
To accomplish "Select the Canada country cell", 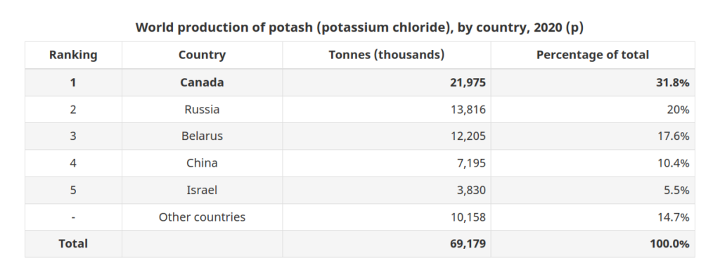I will click(202, 83).
